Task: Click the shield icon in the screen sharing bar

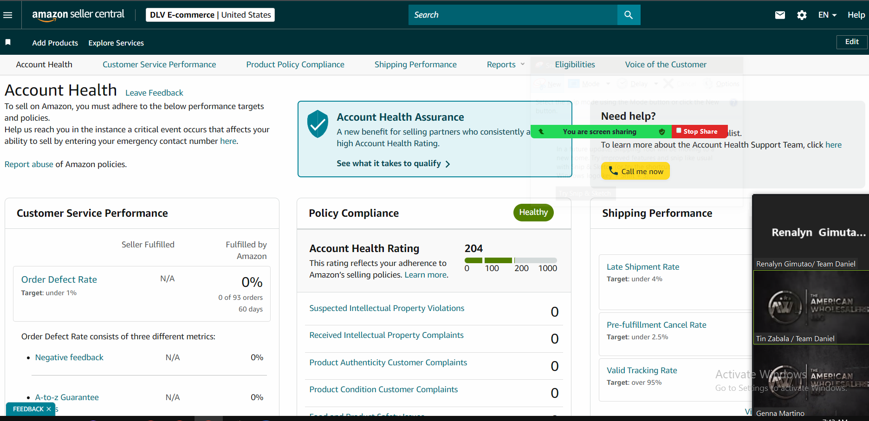Action: [662, 132]
